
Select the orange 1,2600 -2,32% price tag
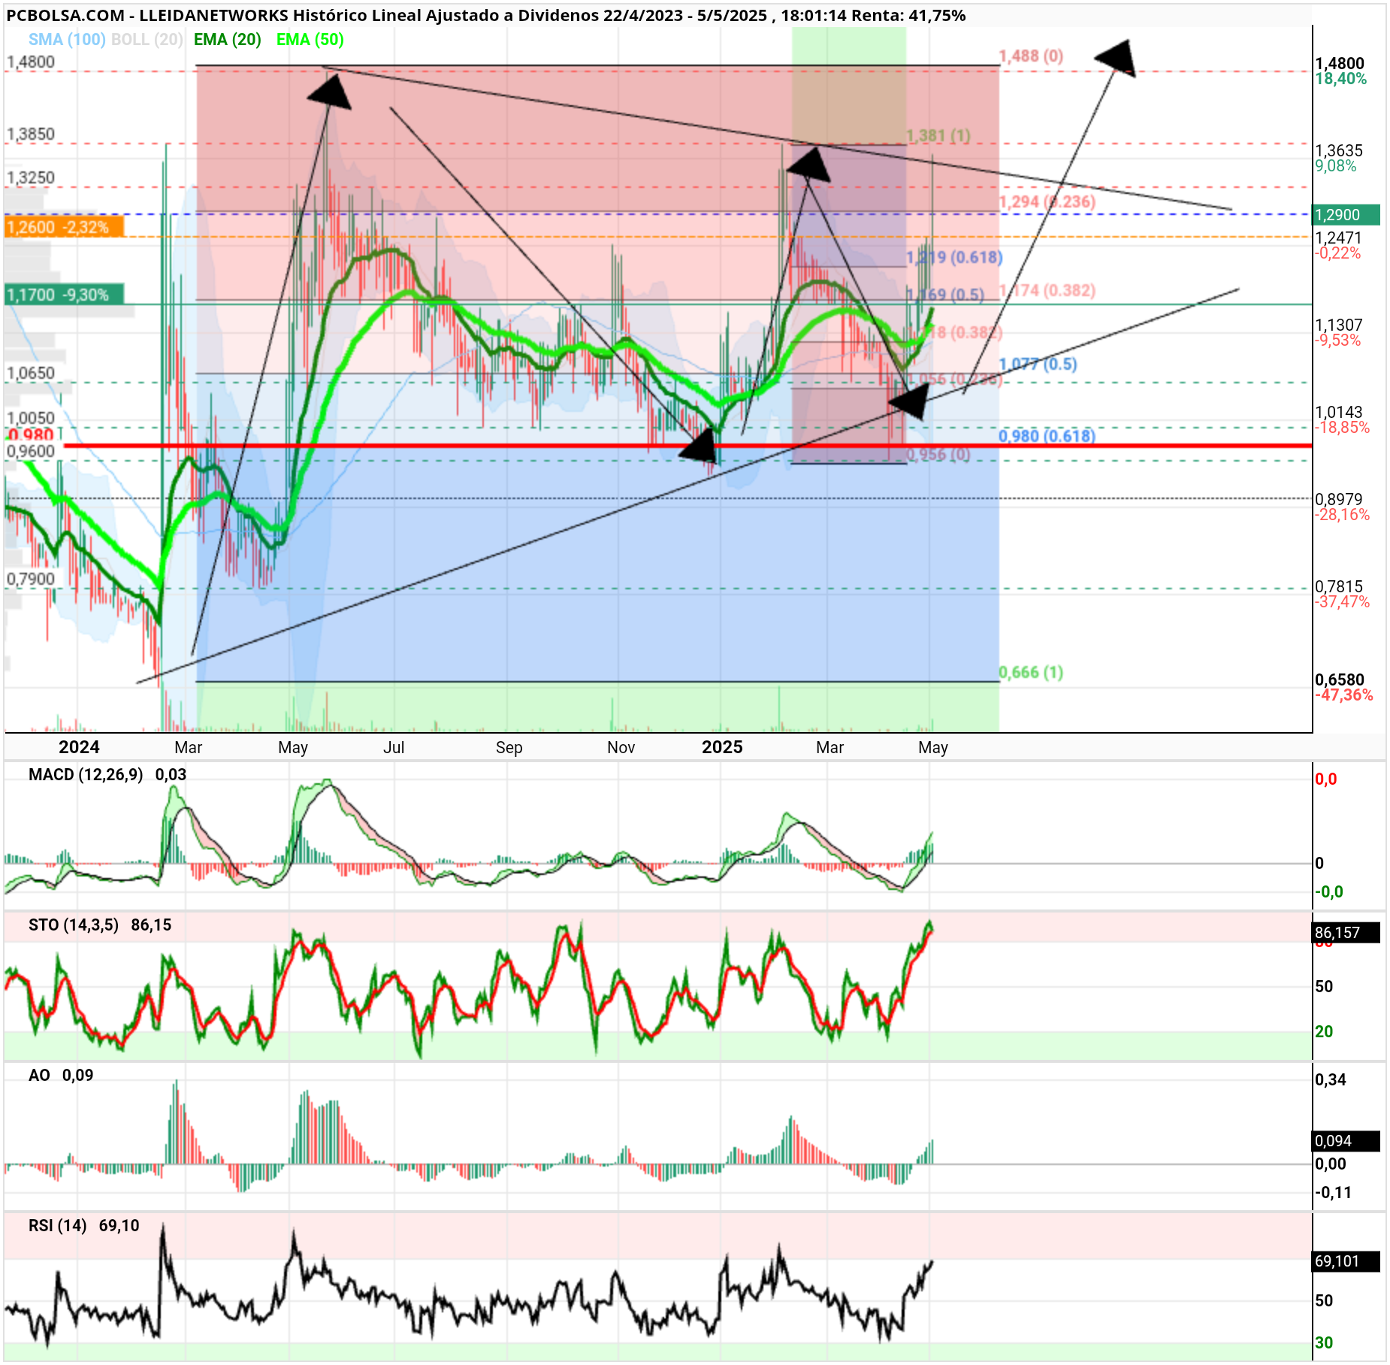[x=65, y=227]
